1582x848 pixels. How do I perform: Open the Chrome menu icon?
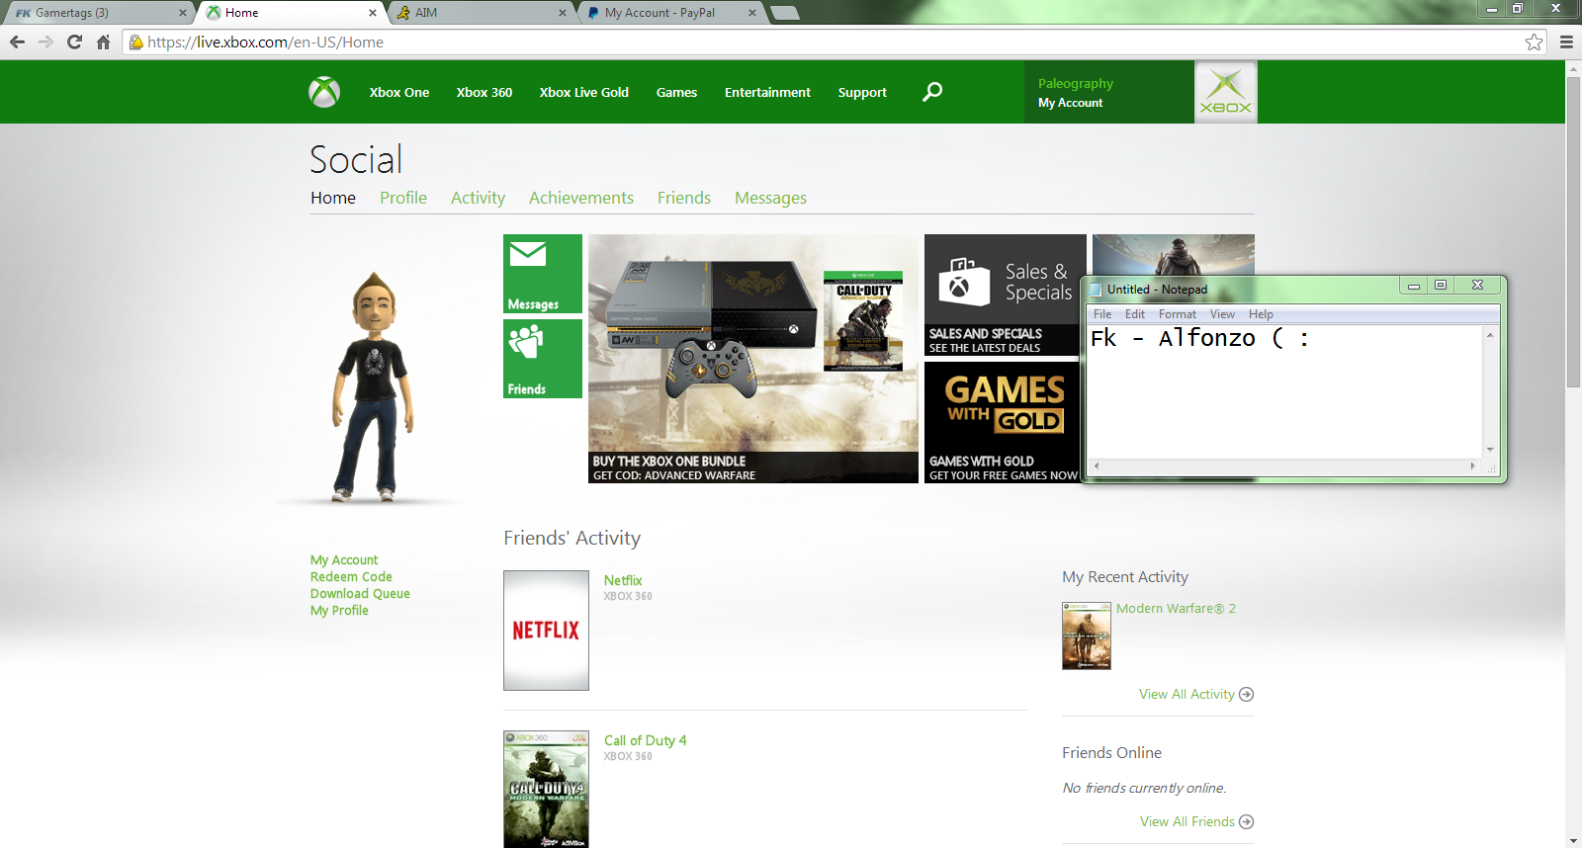[1566, 42]
